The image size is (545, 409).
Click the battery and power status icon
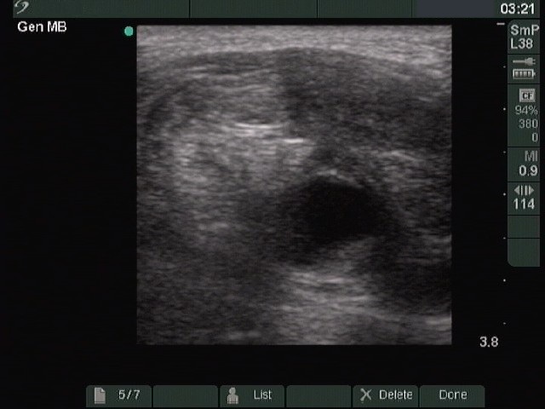pos(524,68)
